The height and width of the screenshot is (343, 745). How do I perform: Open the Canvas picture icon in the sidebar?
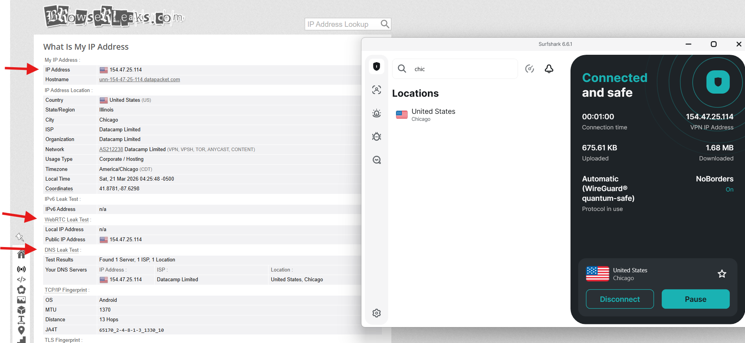(21, 300)
